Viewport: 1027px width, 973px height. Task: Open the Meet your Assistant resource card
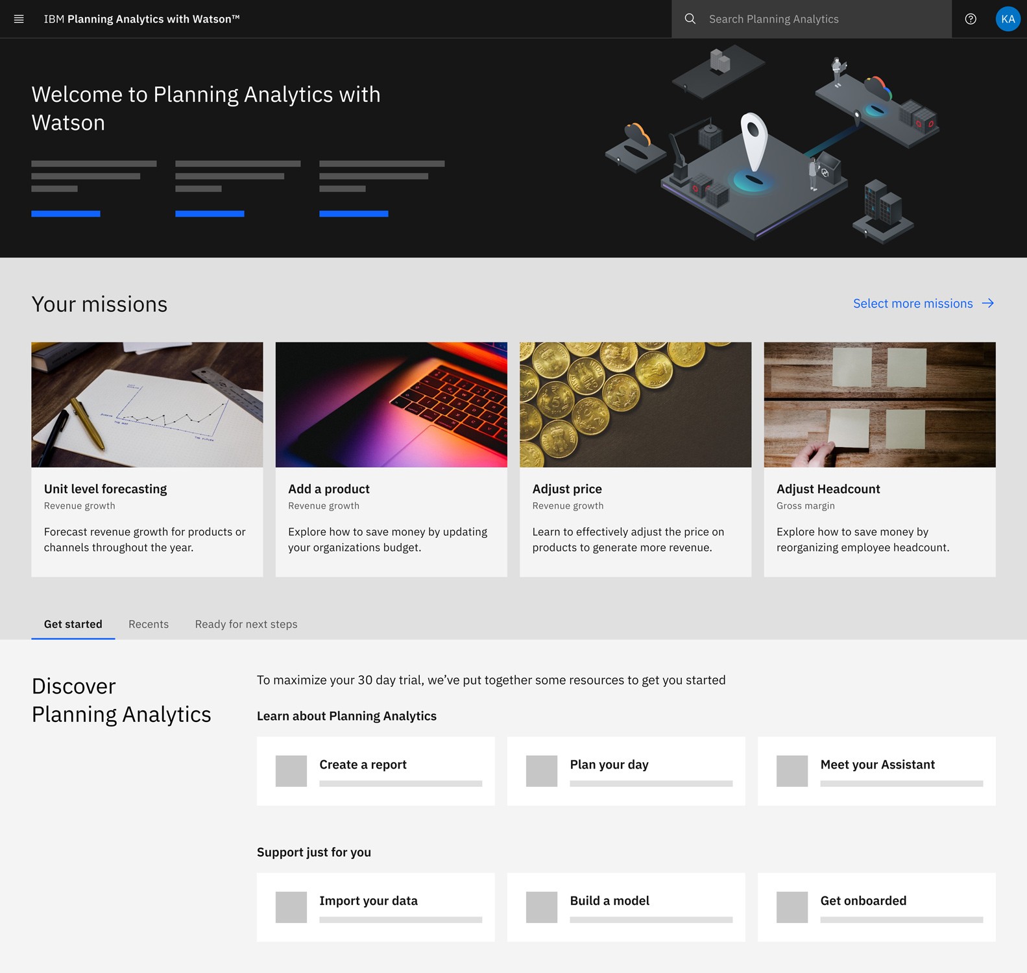[876, 771]
